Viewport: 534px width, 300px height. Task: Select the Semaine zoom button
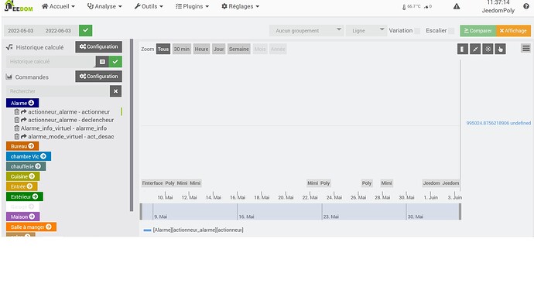pyautogui.click(x=238, y=49)
